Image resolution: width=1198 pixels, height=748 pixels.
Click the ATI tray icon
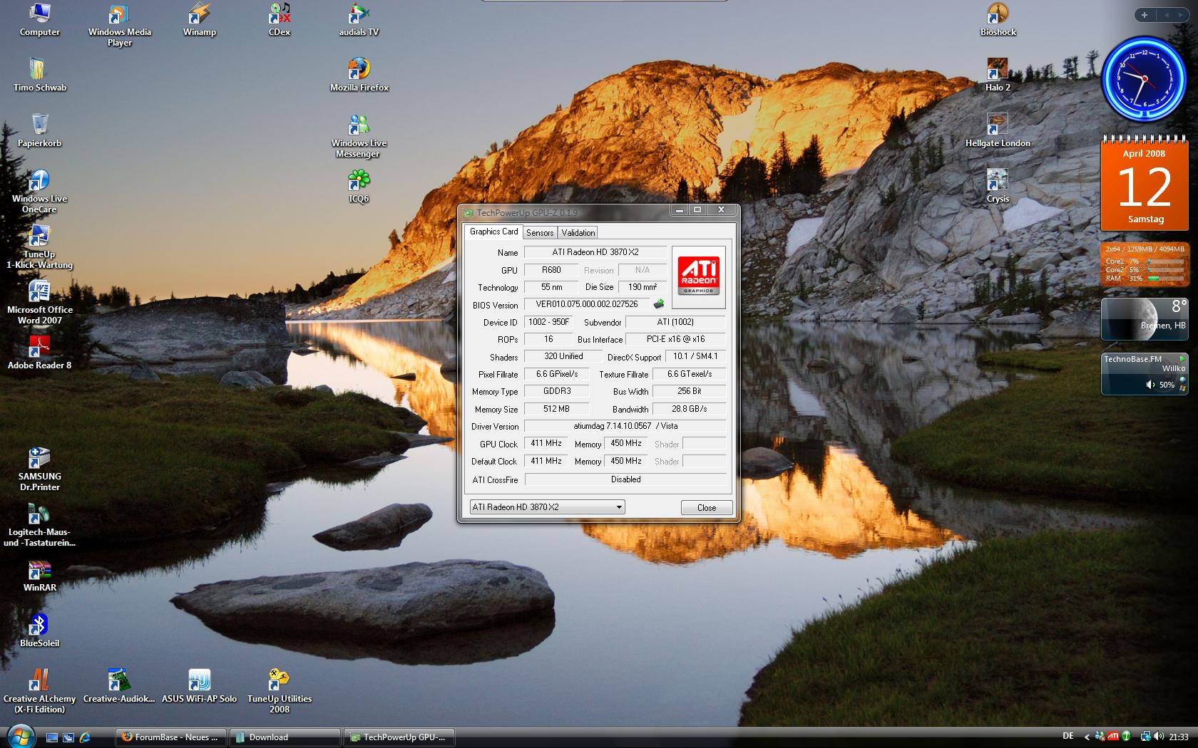(x=1113, y=737)
